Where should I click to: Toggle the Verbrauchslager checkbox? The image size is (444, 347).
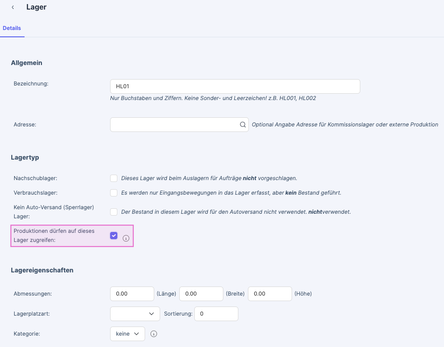pyautogui.click(x=114, y=193)
